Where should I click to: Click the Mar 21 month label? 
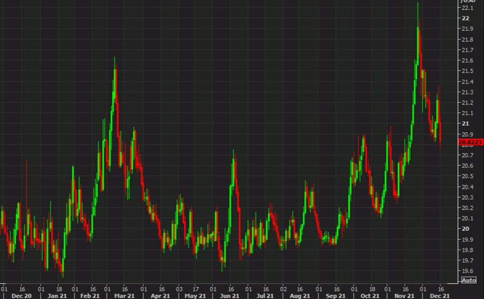[x=124, y=296]
